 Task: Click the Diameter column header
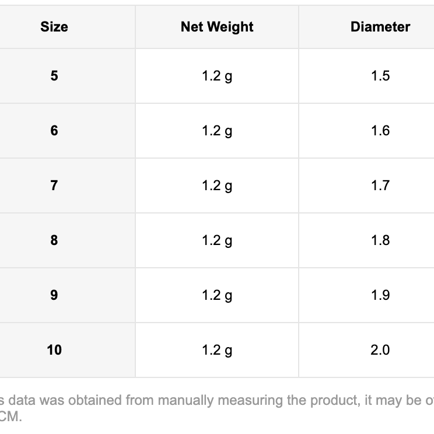click(380, 27)
